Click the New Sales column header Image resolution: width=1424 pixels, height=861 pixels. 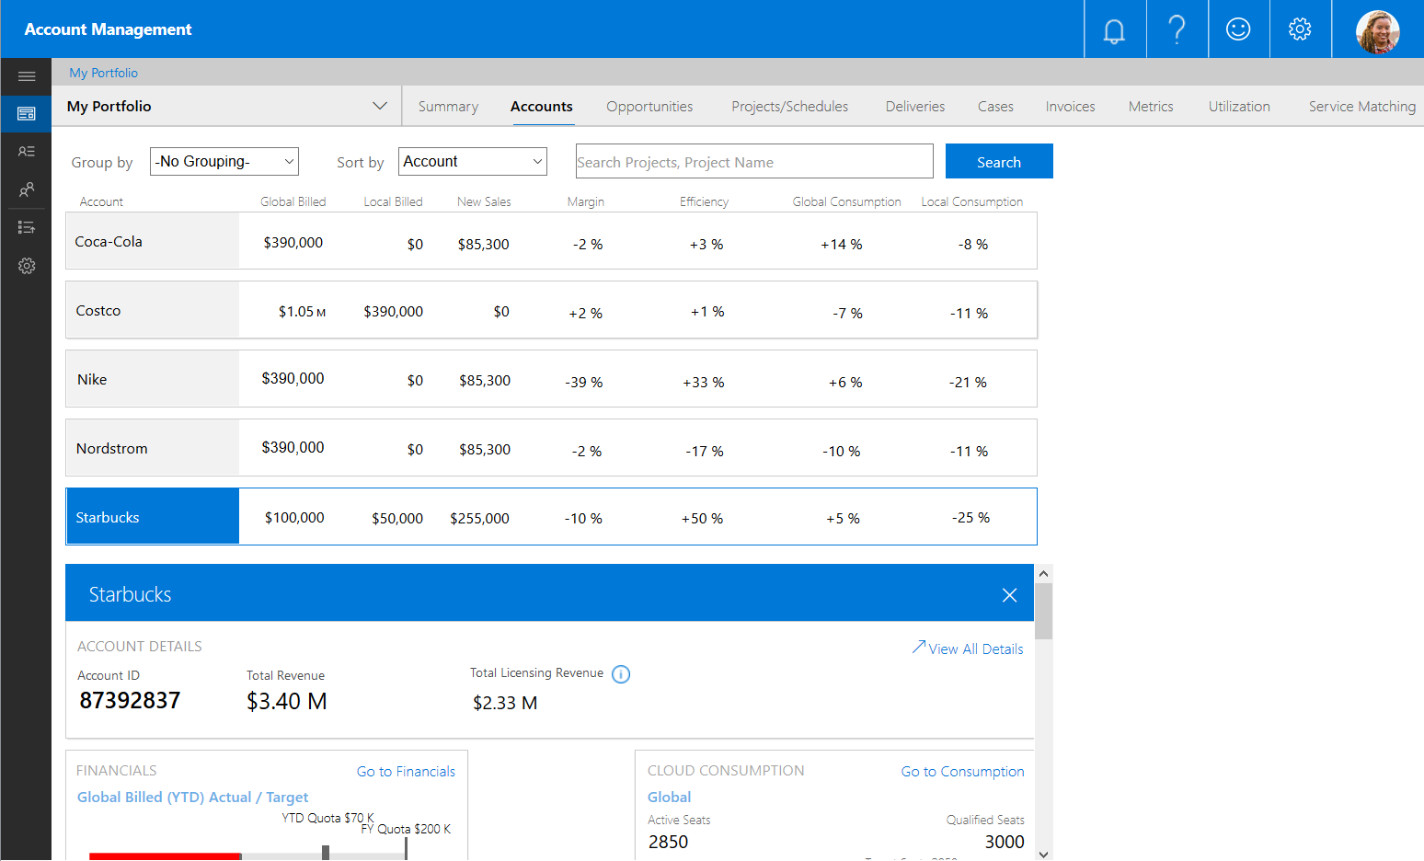point(484,201)
